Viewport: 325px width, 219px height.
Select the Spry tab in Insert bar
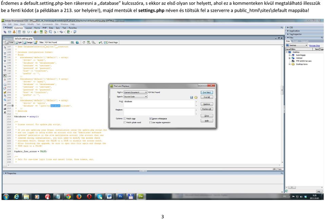coord(58,28)
